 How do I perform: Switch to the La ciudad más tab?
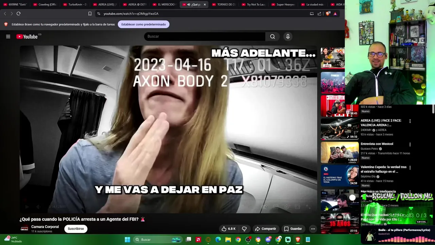point(313,4)
